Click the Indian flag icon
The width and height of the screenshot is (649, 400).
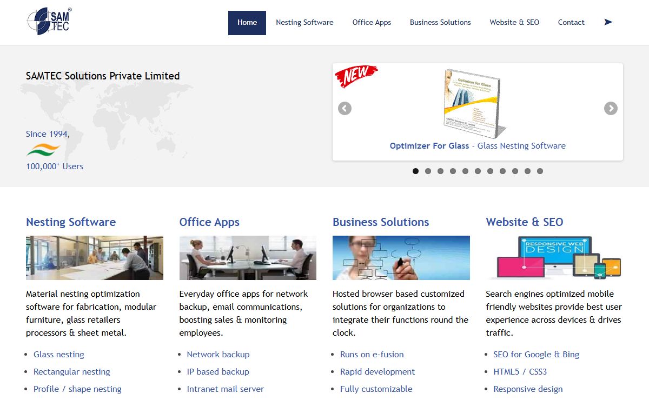tap(43, 150)
